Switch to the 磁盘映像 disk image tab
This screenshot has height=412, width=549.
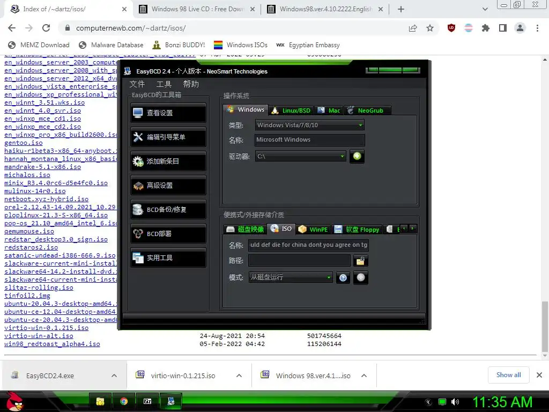245,230
